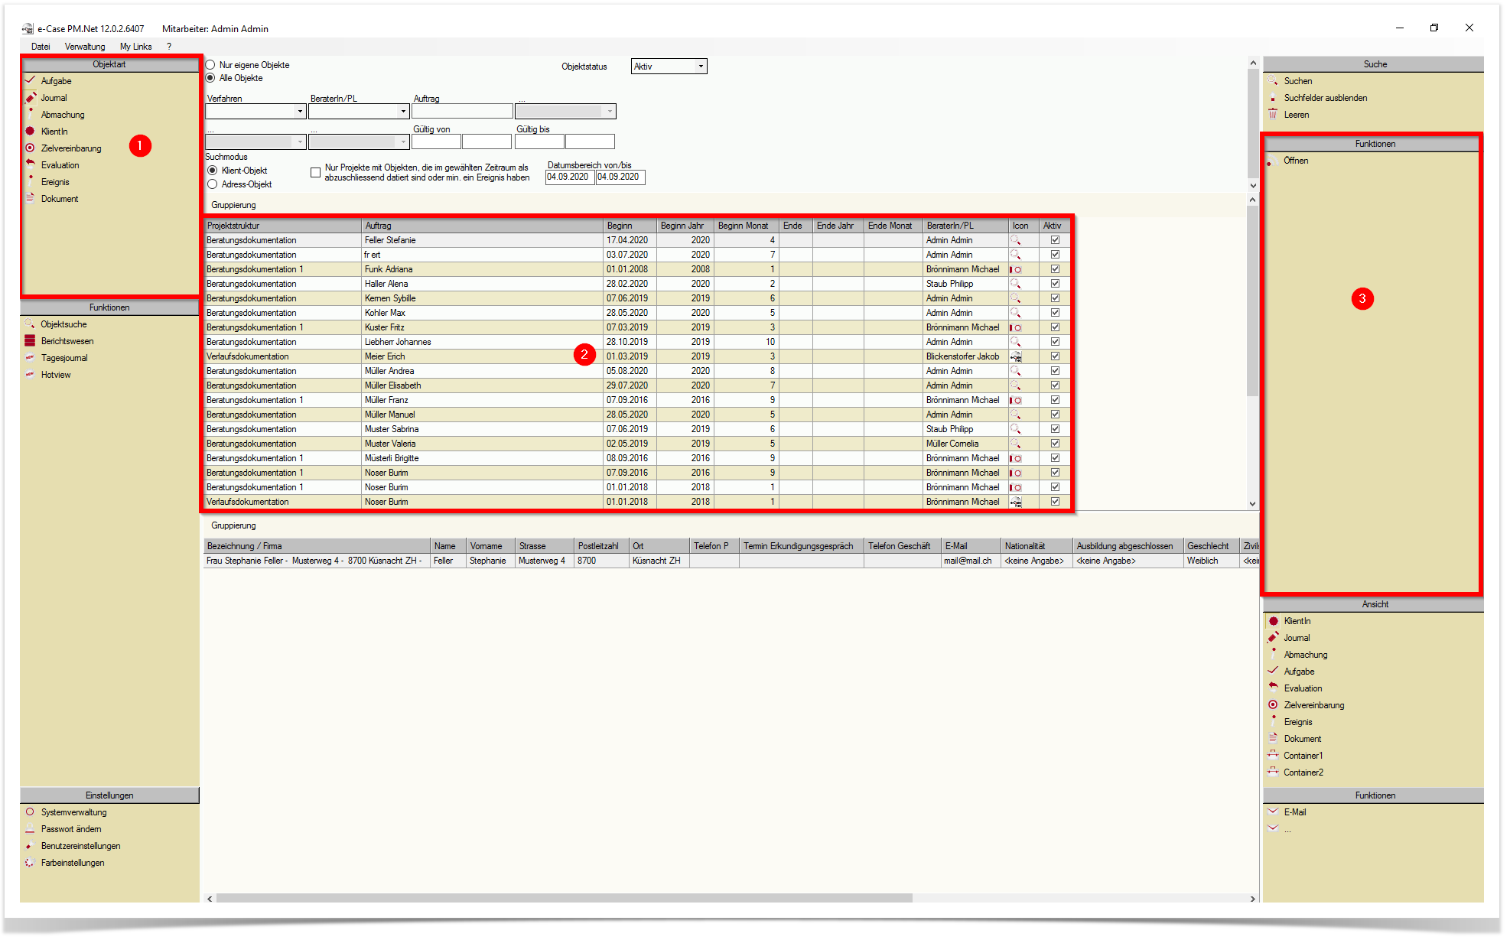This screenshot has width=1510, height=940.
Task: Sort by the Projektstruktur column header
Action: pyautogui.click(x=282, y=226)
